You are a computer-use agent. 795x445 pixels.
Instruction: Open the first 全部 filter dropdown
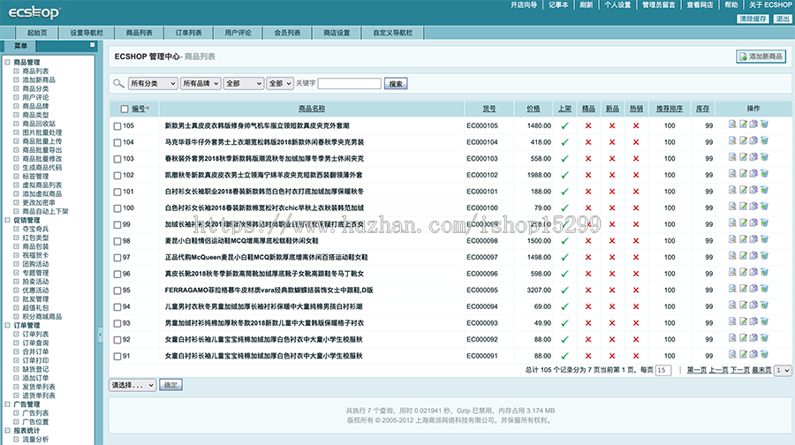coord(244,83)
